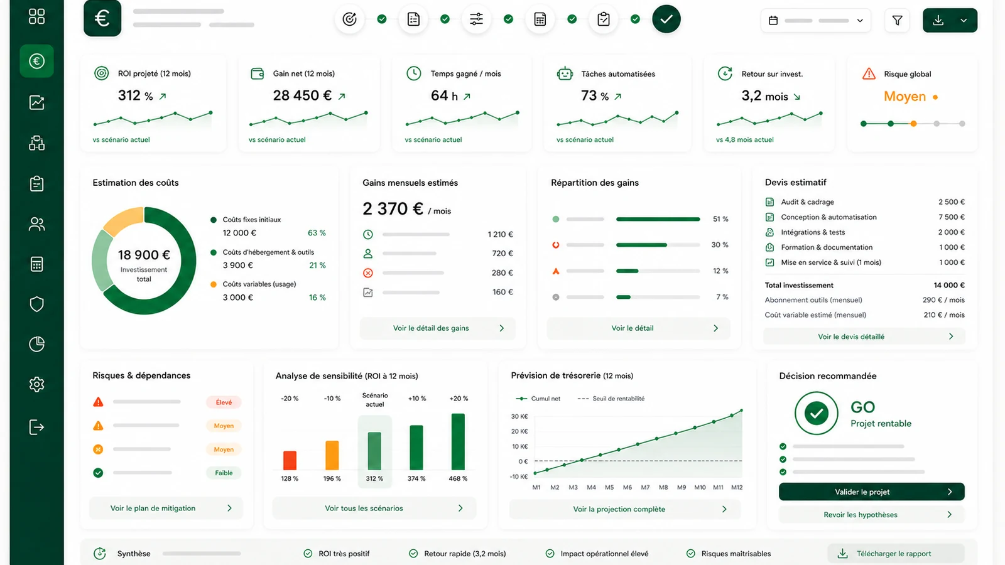
Task: Expand the download options arrow
Action: pos(964,21)
